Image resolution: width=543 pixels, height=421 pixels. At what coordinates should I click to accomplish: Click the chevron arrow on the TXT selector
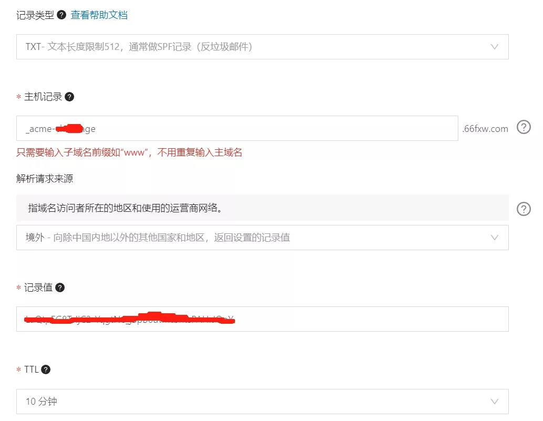click(x=494, y=47)
